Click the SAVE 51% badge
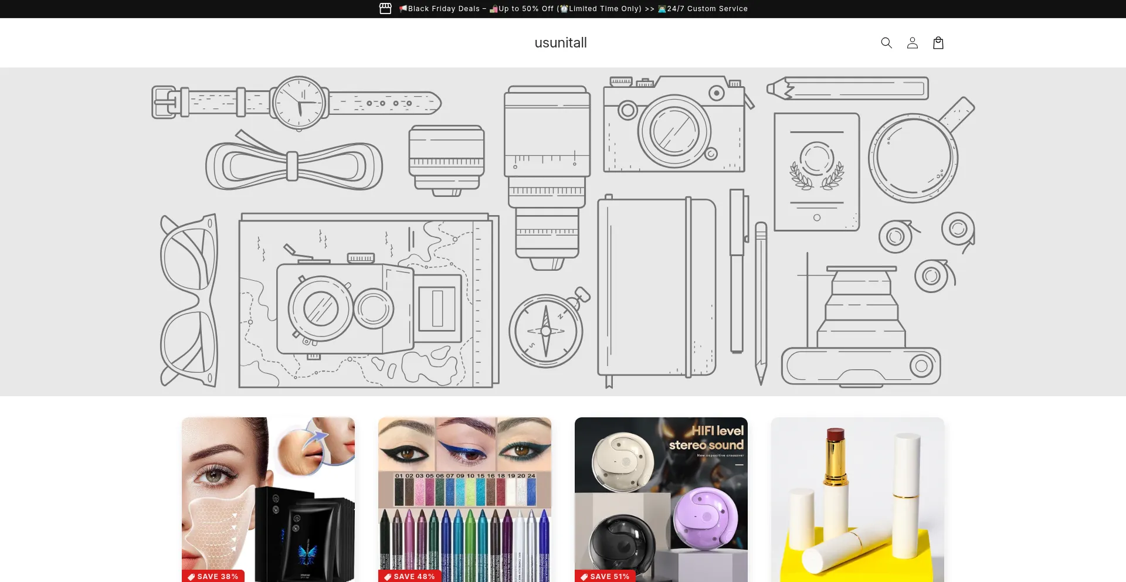This screenshot has width=1126, height=582. (605, 576)
